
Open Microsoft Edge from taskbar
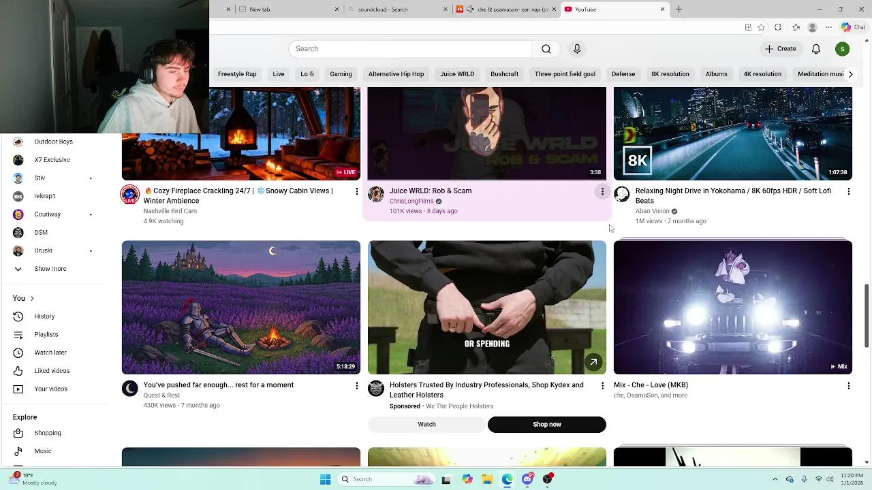tap(508, 479)
